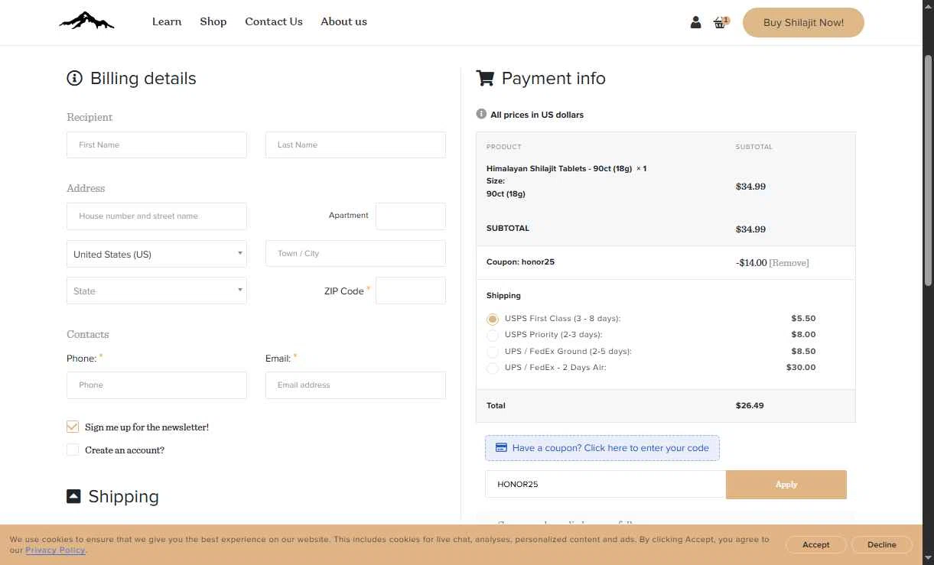The height and width of the screenshot is (565, 934).
Task: Open the United States country dropdown
Action: (x=157, y=254)
